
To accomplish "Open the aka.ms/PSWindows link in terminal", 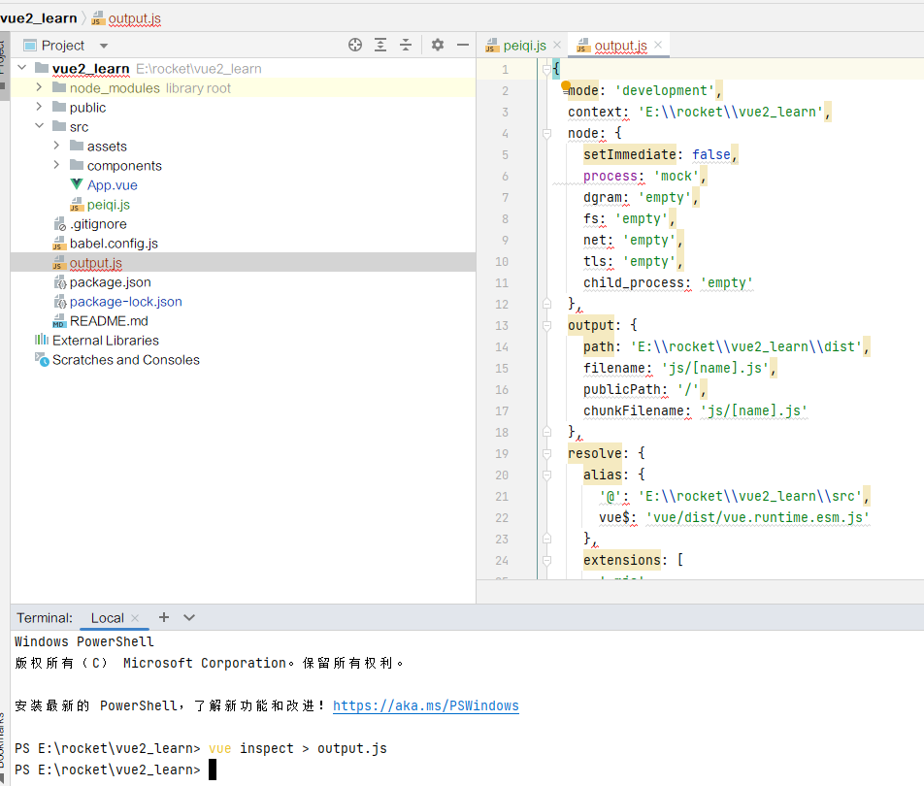I will pyautogui.click(x=425, y=705).
